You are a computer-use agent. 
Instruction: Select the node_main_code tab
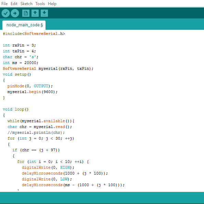point(24,25)
